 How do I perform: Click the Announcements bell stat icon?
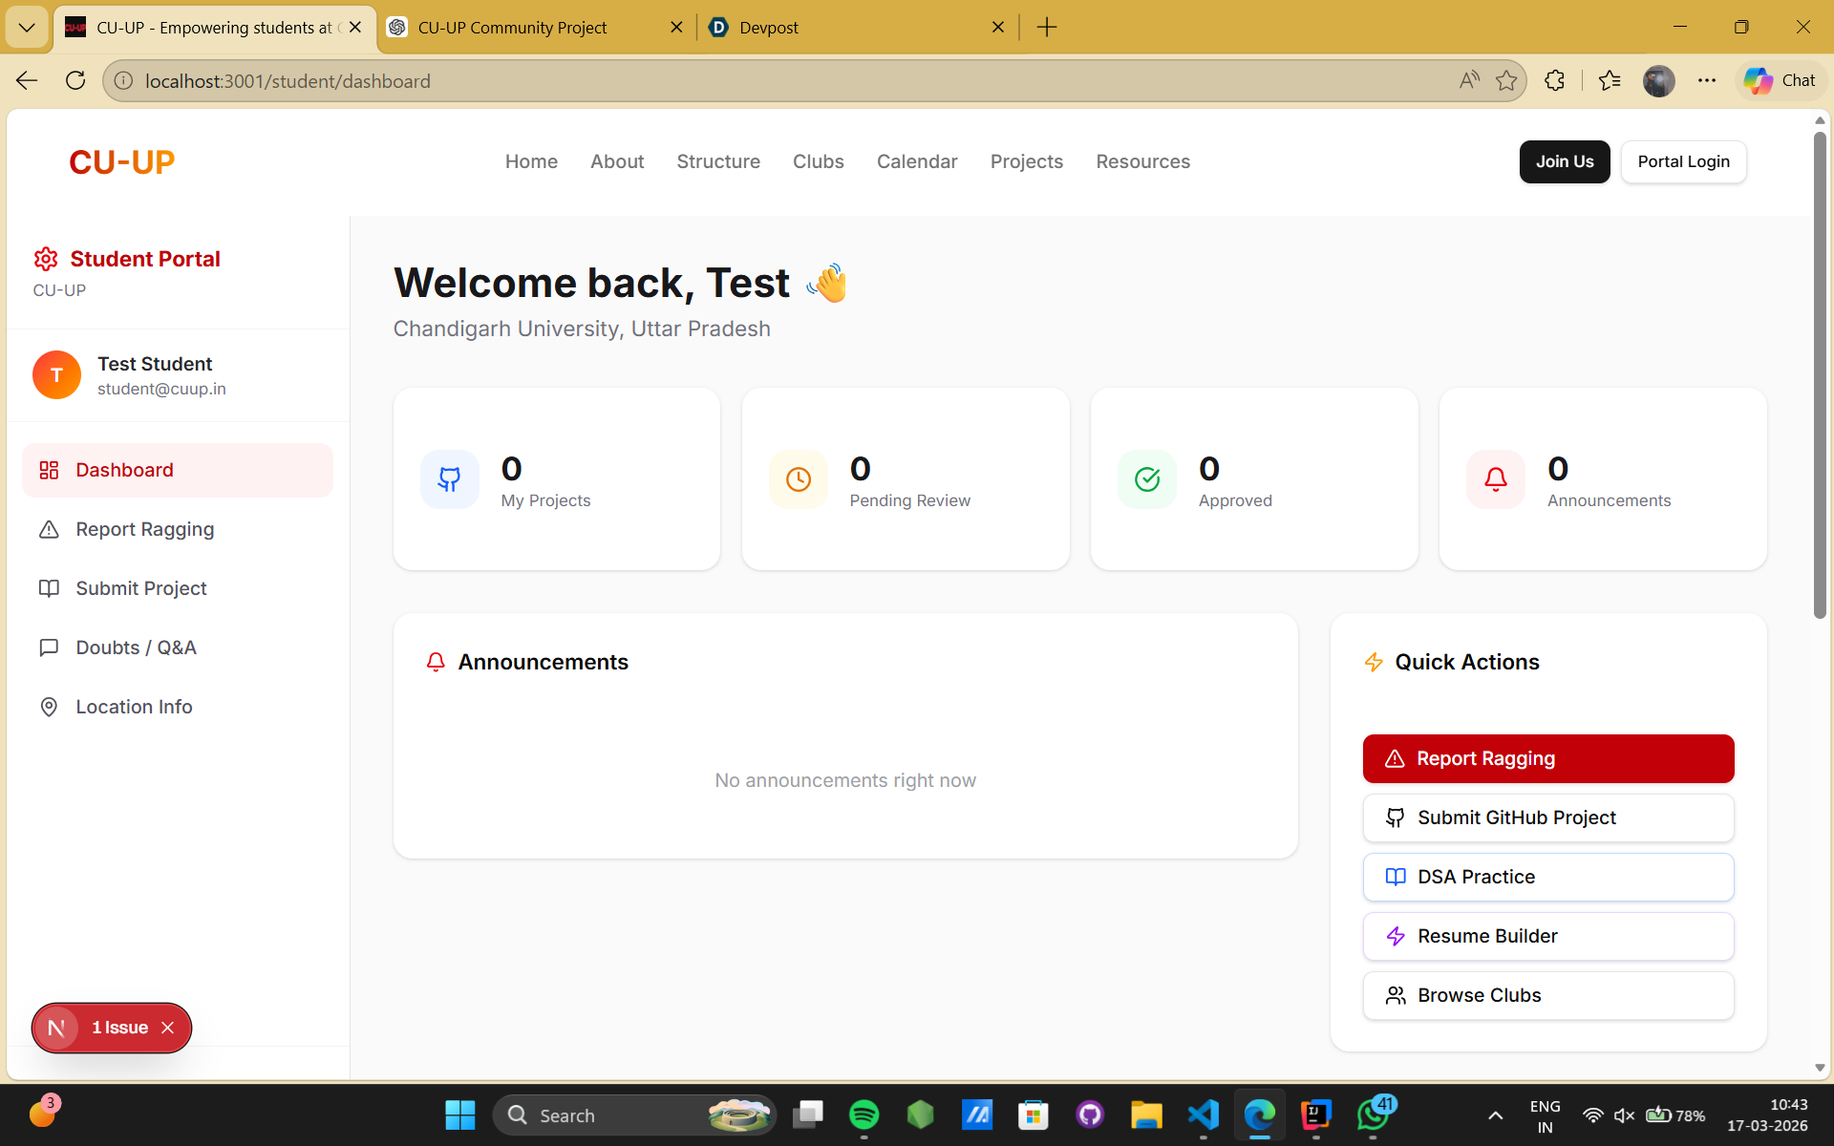pyautogui.click(x=1496, y=479)
